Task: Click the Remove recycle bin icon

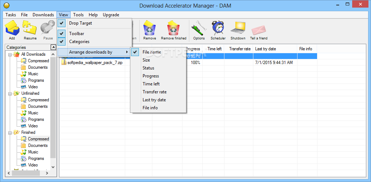Action: click(149, 28)
